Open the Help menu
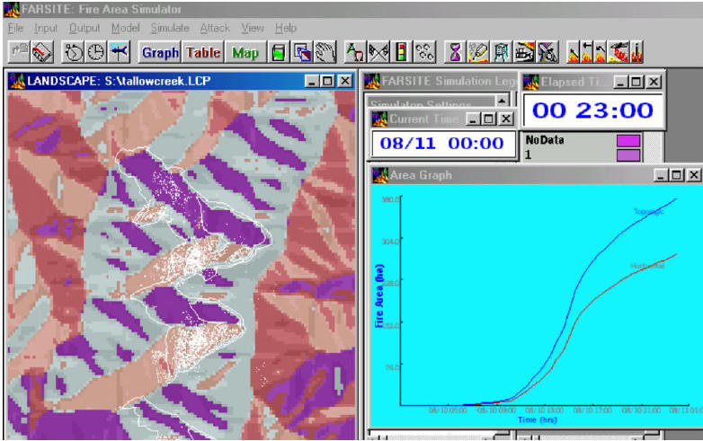This screenshot has height=441, width=703. click(286, 28)
